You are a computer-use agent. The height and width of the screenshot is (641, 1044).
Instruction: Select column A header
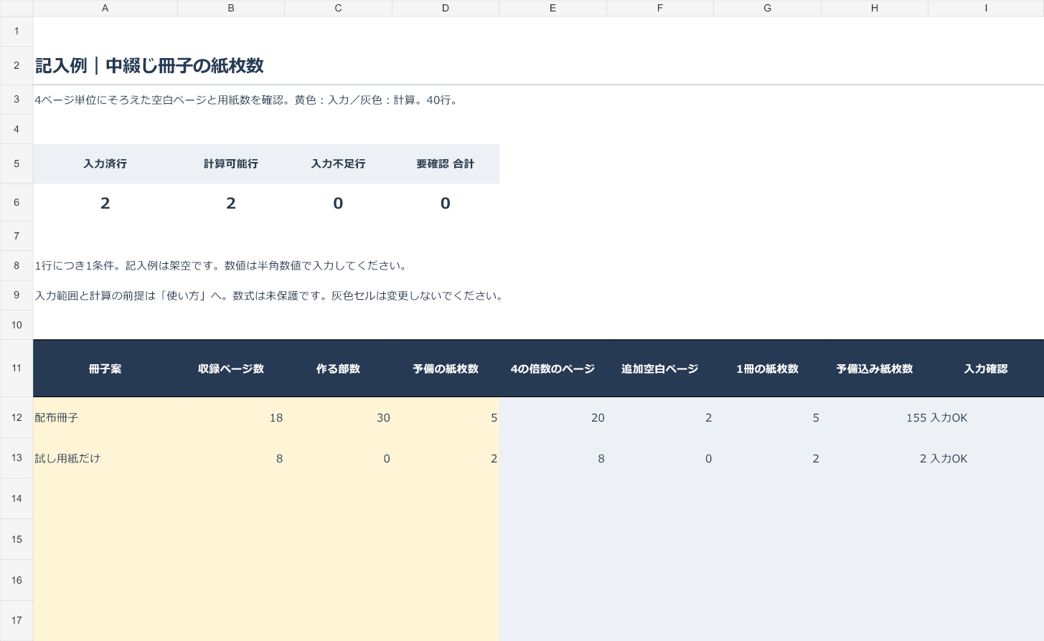coord(105,8)
